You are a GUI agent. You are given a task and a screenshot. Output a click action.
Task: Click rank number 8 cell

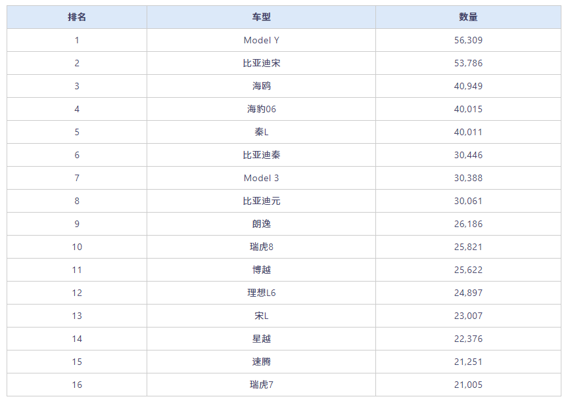[x=77, y=201]
